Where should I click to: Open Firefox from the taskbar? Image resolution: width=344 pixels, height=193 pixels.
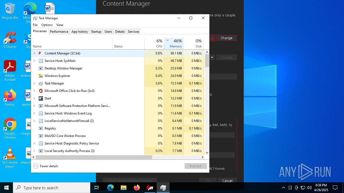click(x=137, y=188)
